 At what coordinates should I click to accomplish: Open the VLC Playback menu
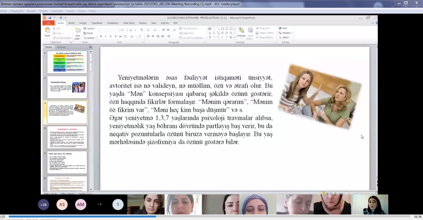(x=17, y=11)
